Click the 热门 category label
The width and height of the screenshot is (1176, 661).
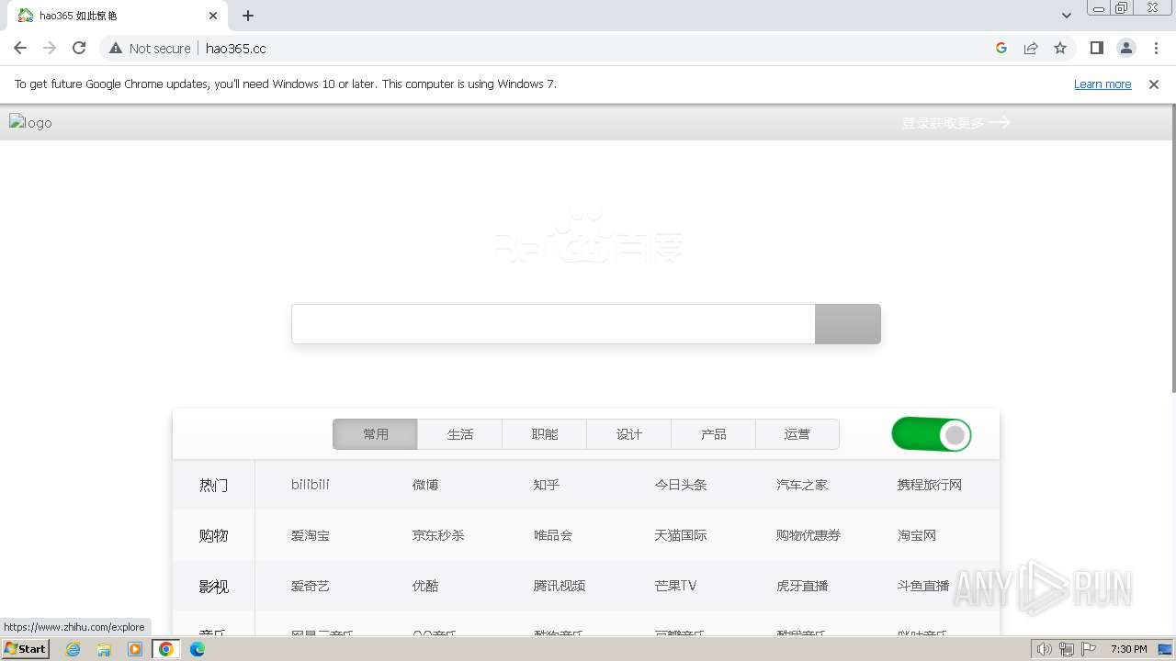pyautogui.click(x=213, y=485)
